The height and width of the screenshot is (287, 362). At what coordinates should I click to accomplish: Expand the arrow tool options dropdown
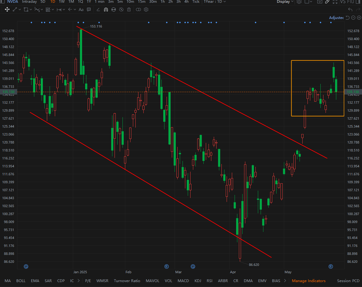tap(75, 10)
